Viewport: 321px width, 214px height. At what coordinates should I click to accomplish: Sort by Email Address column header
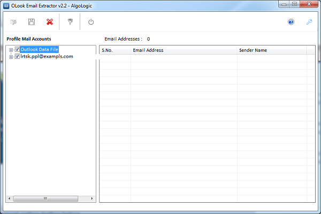184,50
